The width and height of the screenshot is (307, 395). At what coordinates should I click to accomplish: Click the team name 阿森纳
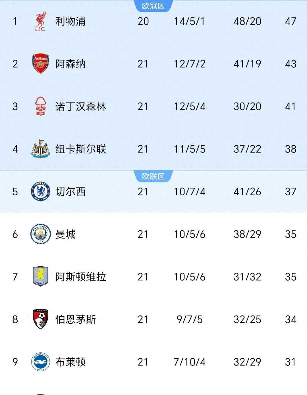click(70, 64)
